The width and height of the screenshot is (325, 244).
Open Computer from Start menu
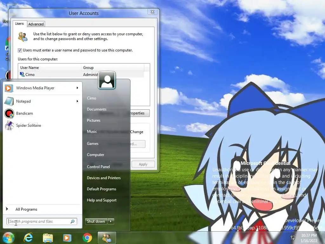(95, 155)
